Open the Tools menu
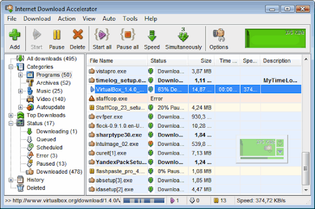The image size is (315, 209). [130, 19]
